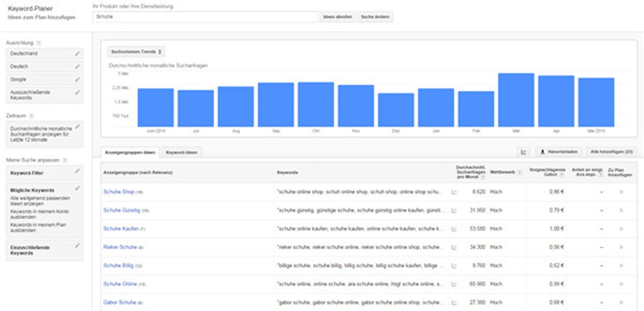The height and width of the screenshot is (311, 644).
Task: Sort by Anzeigengruppe (nach Relevanz) header
Action: click(x=138, y=173)
